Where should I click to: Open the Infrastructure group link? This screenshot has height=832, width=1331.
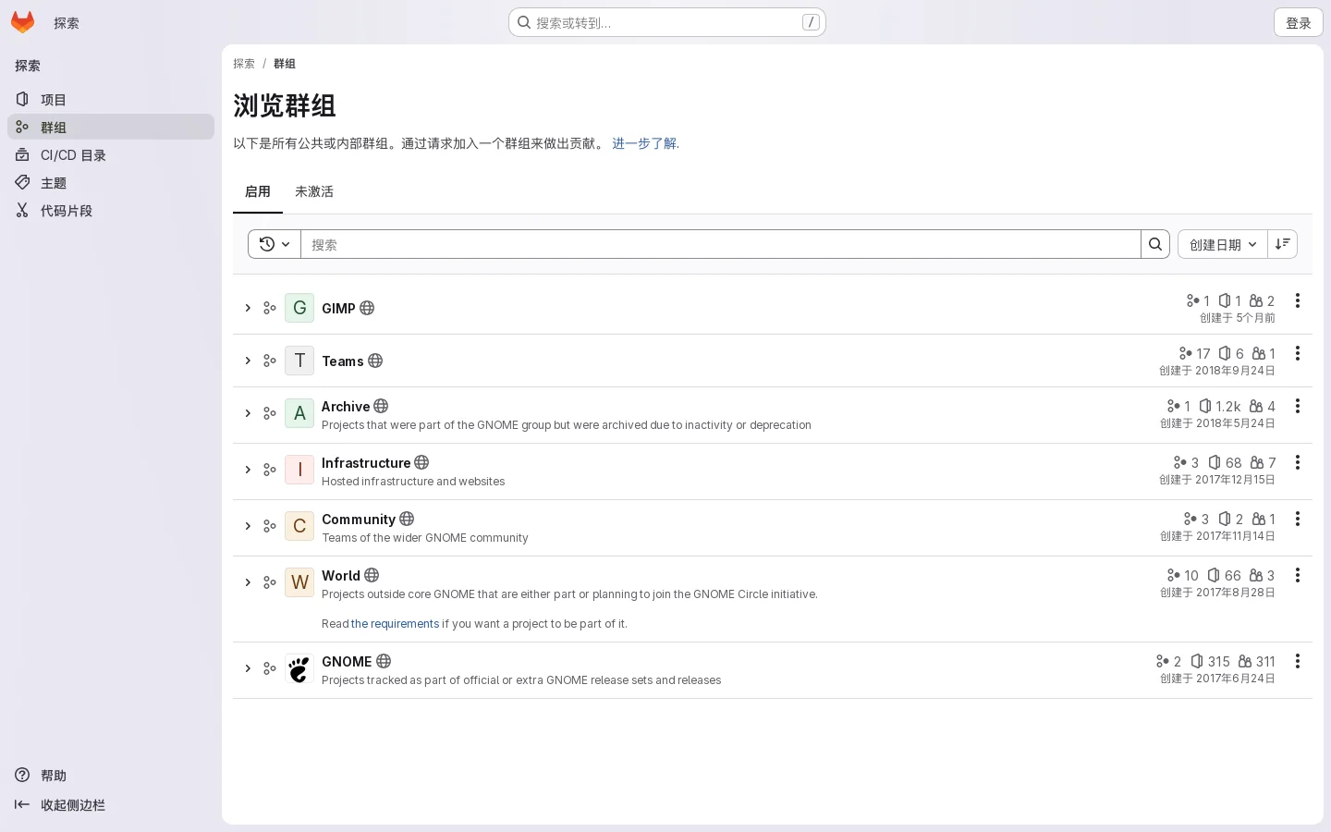(366, 462)
